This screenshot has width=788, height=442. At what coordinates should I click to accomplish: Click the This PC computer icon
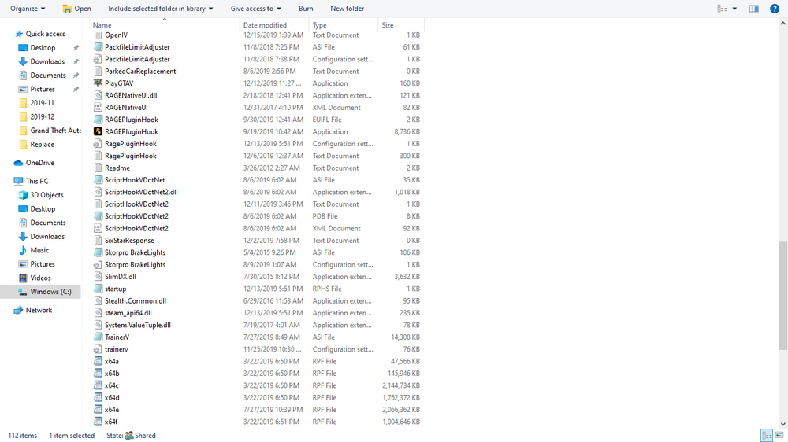pyautogui.click(x=19, y=181)
